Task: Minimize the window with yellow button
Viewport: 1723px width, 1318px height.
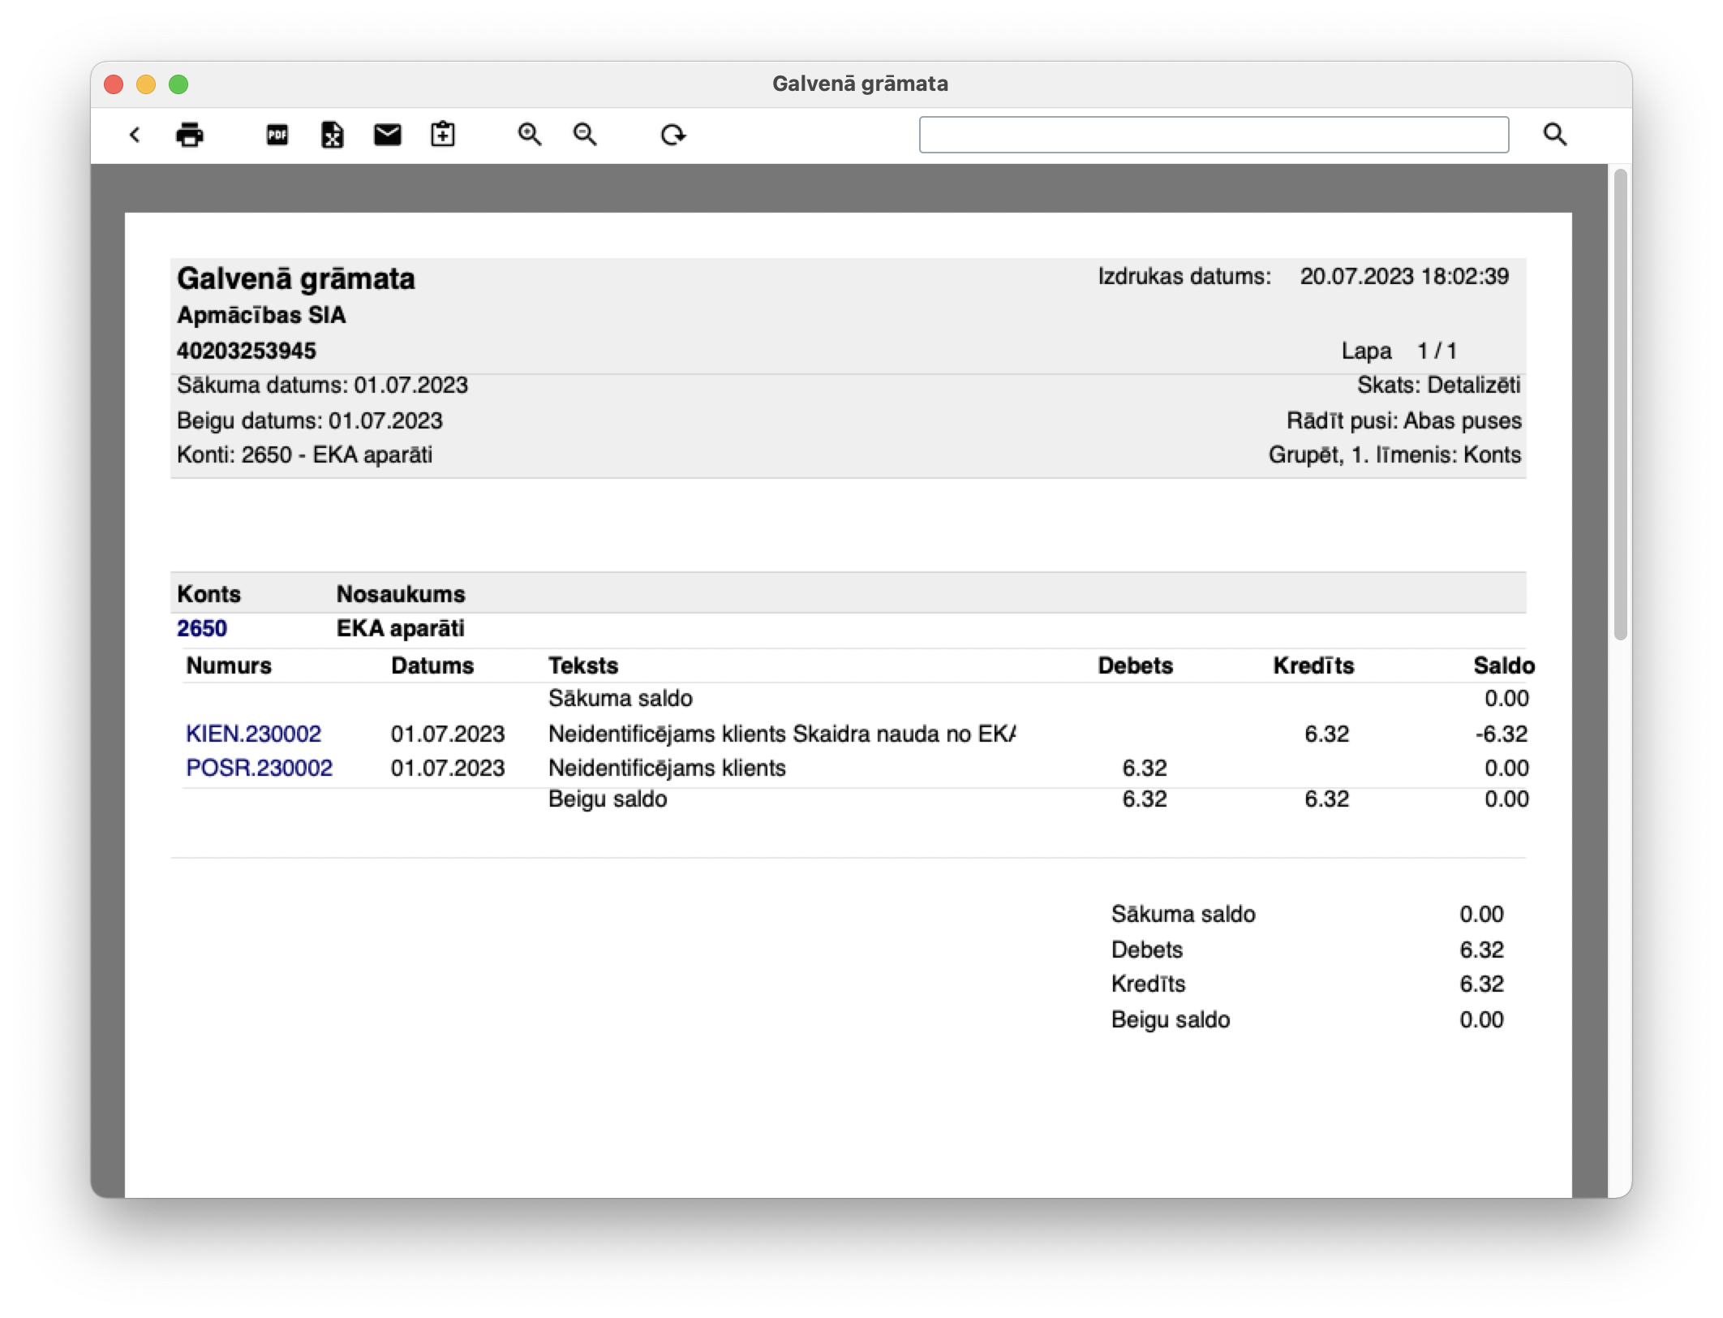Action: (x=146, y=84)
